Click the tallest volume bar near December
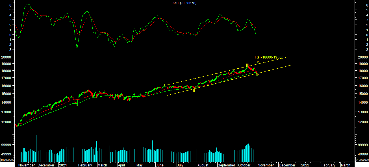This screenshot has height=167, width=369. pos(36,144)
